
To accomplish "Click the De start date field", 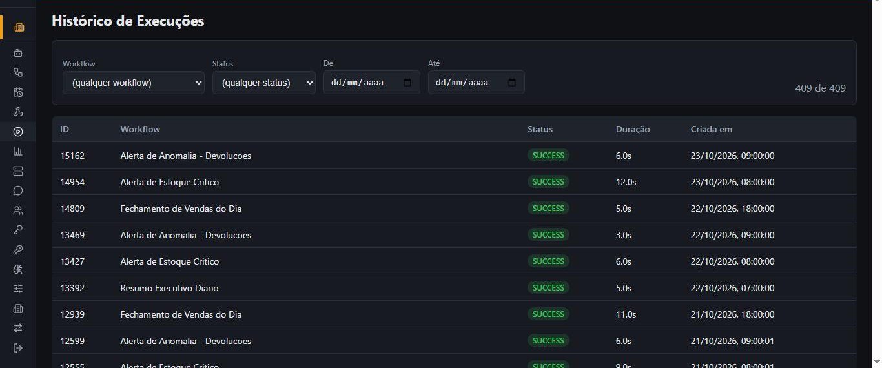I will coord(372,83).
